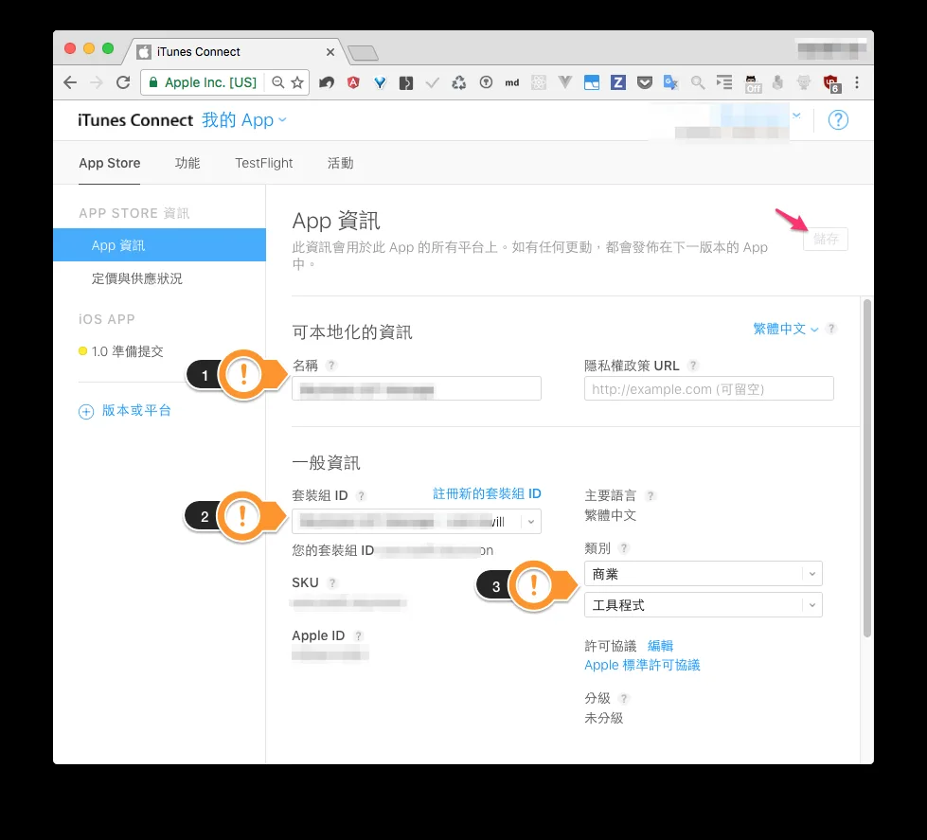Viewport: 927px width, 840px height.
Task: Close the iTunes Connect browser tab
Action: tap(330, 52)
